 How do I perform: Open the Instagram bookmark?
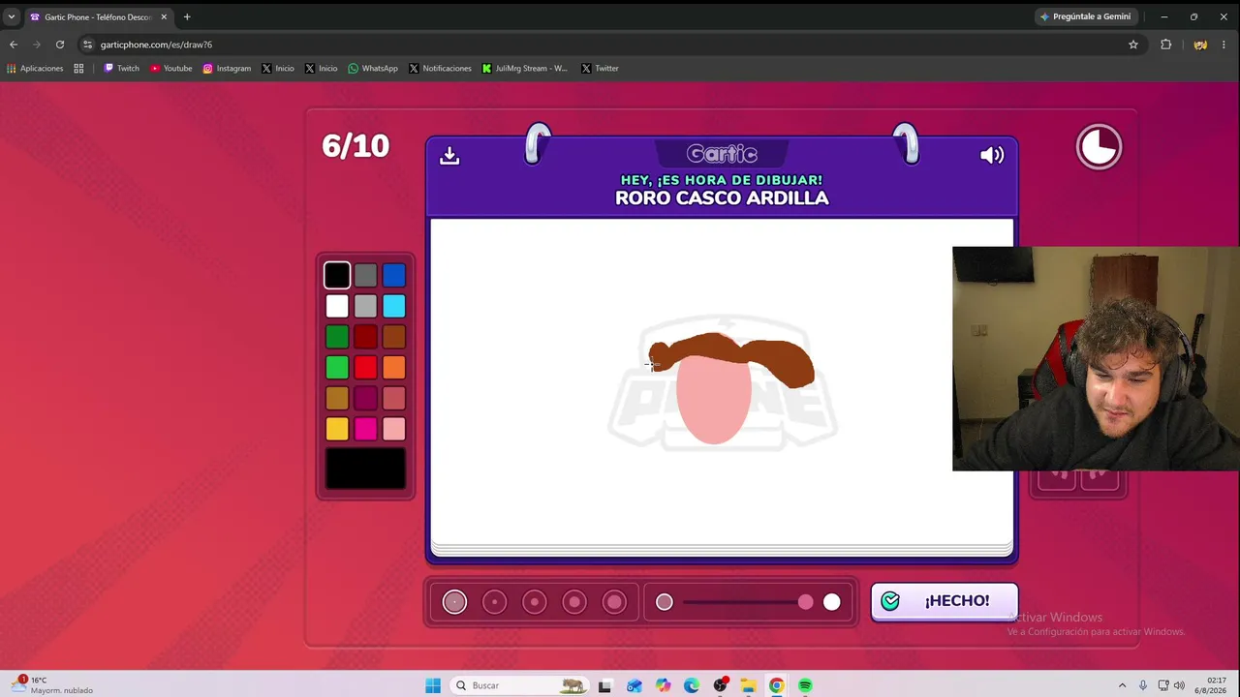click(227, 69)
